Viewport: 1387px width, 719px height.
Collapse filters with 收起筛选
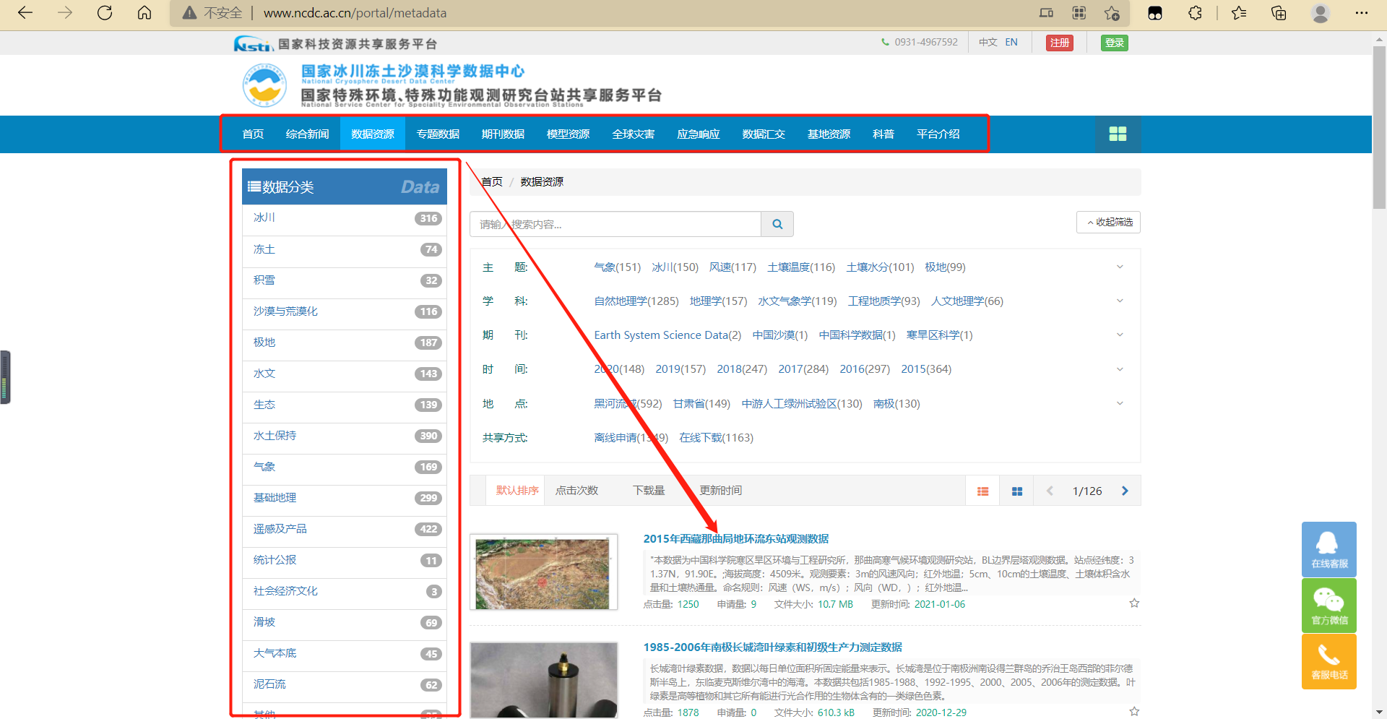(x=1108, y=222)
